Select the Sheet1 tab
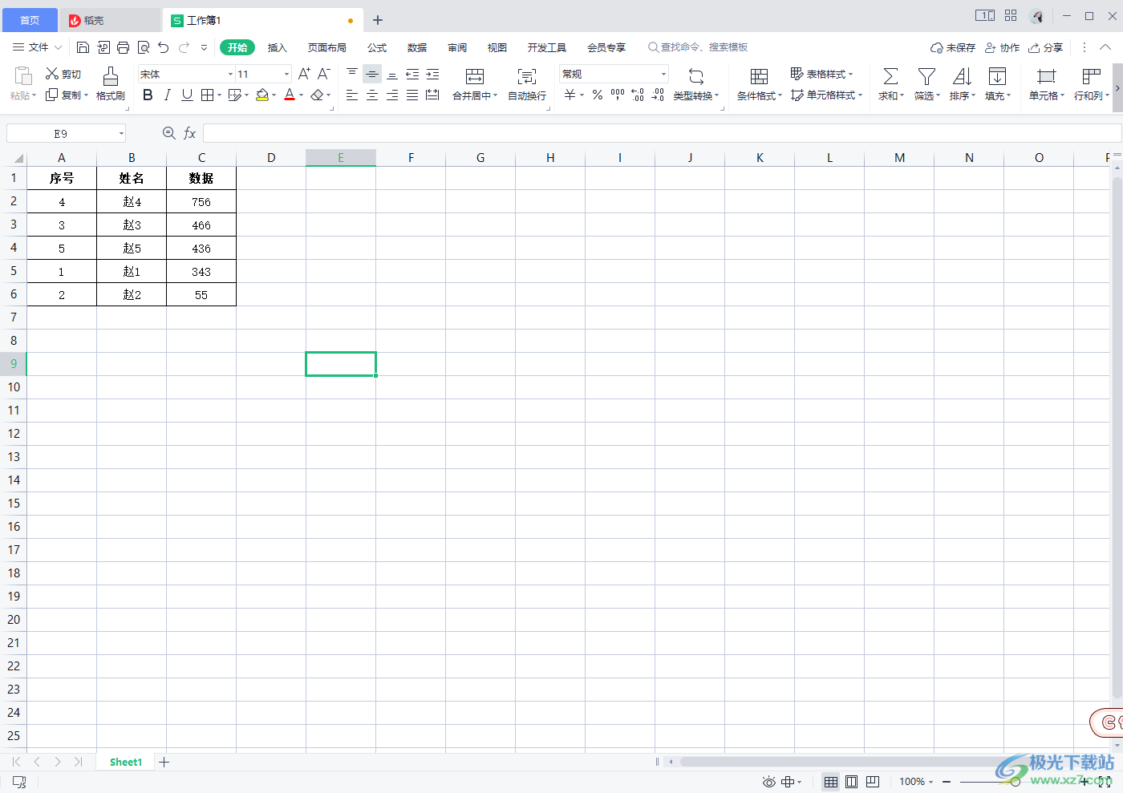Screen dimensions: 1123x793 [x=126, y=763]
